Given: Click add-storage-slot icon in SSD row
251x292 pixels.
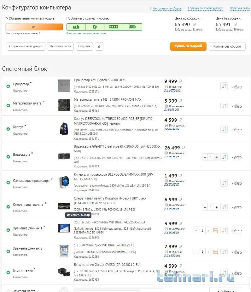Looking at the screenshot, I should (216, 230).
